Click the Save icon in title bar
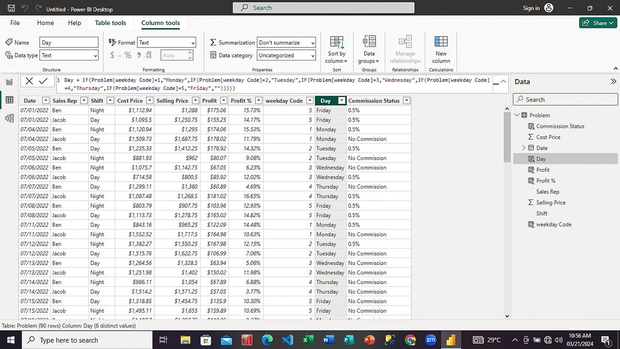Screen dimensions: 620x349 pos(11,8)
